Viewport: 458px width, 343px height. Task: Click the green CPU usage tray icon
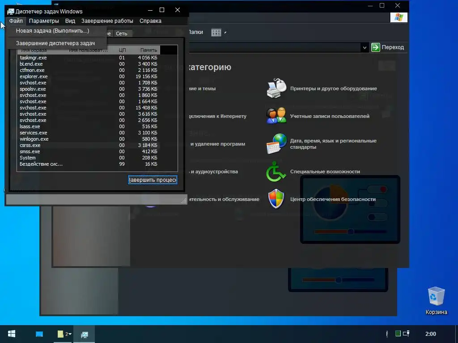click(398, 333)
